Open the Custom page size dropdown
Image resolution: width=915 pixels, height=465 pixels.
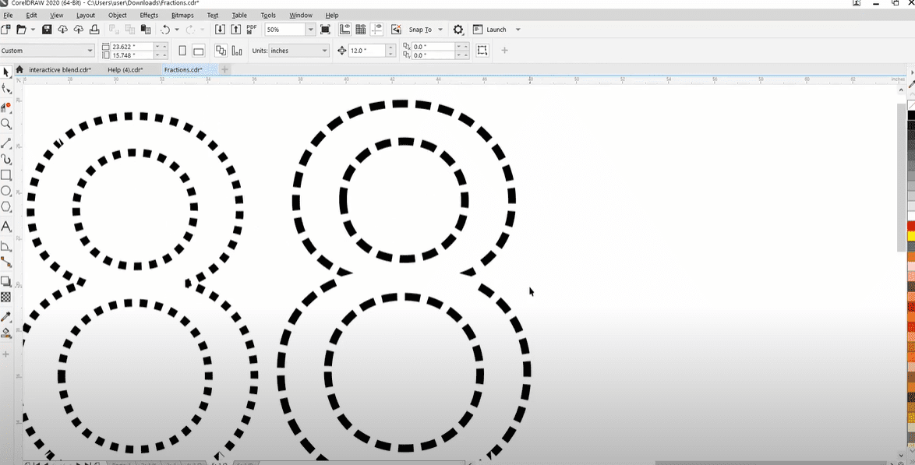click(x=90, y=51)
